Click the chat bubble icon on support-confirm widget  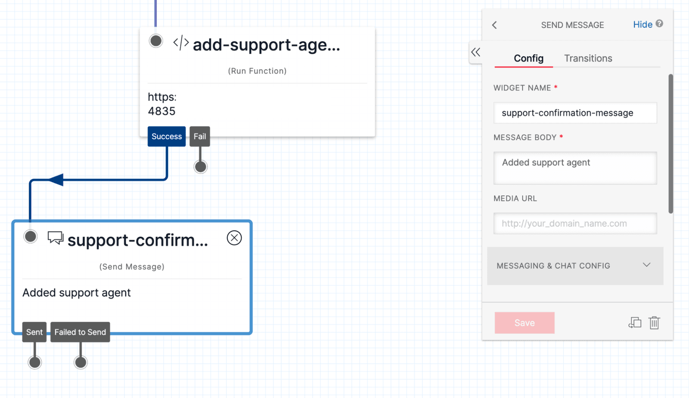(55, 239)
